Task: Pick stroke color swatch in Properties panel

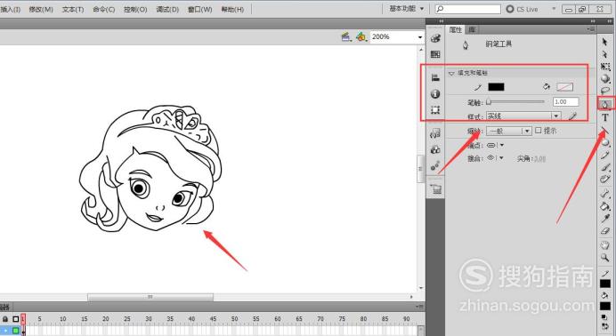Action: pos(496,87)
